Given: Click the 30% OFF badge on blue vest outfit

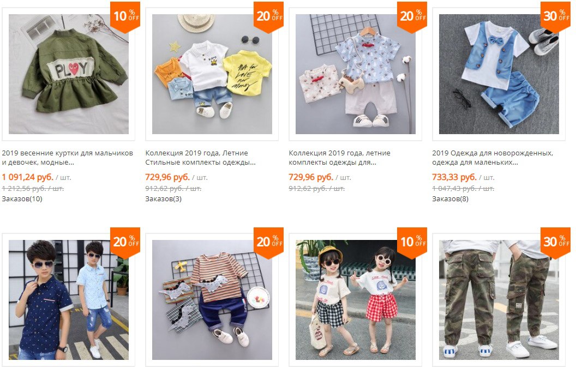Looking at the screenshot, I should pyautogui.click(x=555, y=17).
